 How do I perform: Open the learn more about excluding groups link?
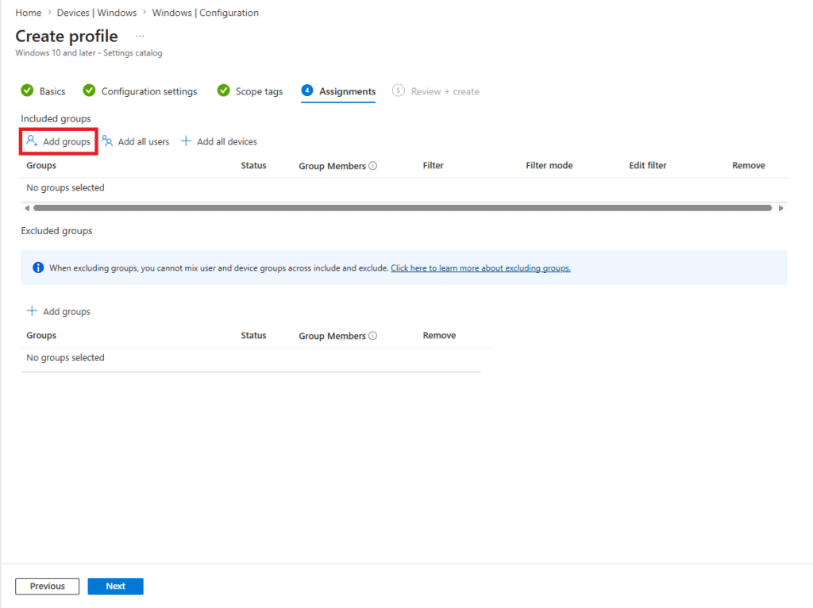pos(480,268)
